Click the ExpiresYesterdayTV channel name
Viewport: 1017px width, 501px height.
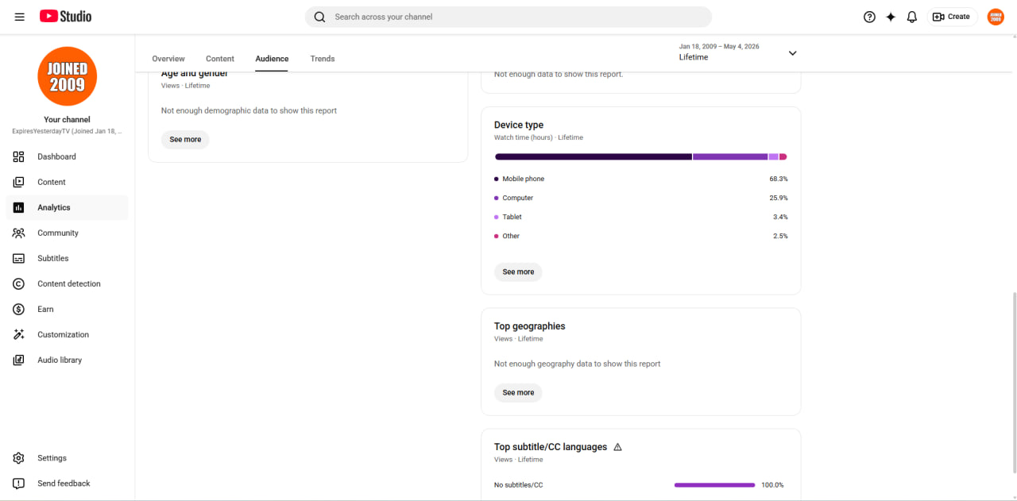[67, 131]
